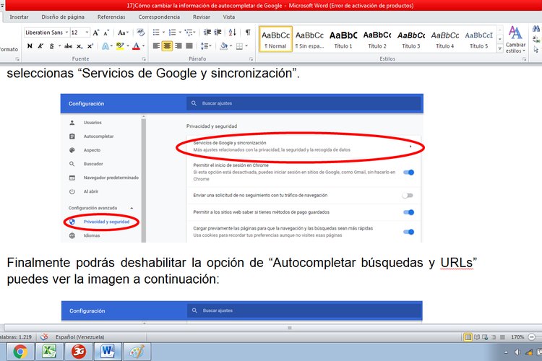The width and height of the screenshot is (542, 361).
Task: Open the underline style dropdown arrow
Action: pyautogui.click(x=59, y=46)
